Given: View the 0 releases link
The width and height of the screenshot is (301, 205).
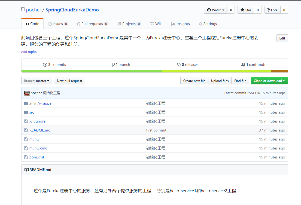Looking at the screenshot, I should pos(188,65).
